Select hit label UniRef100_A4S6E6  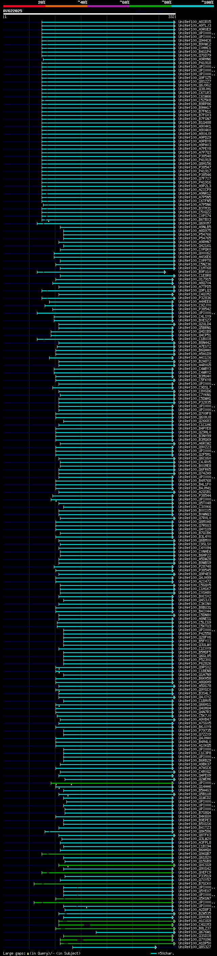point(195,257)
